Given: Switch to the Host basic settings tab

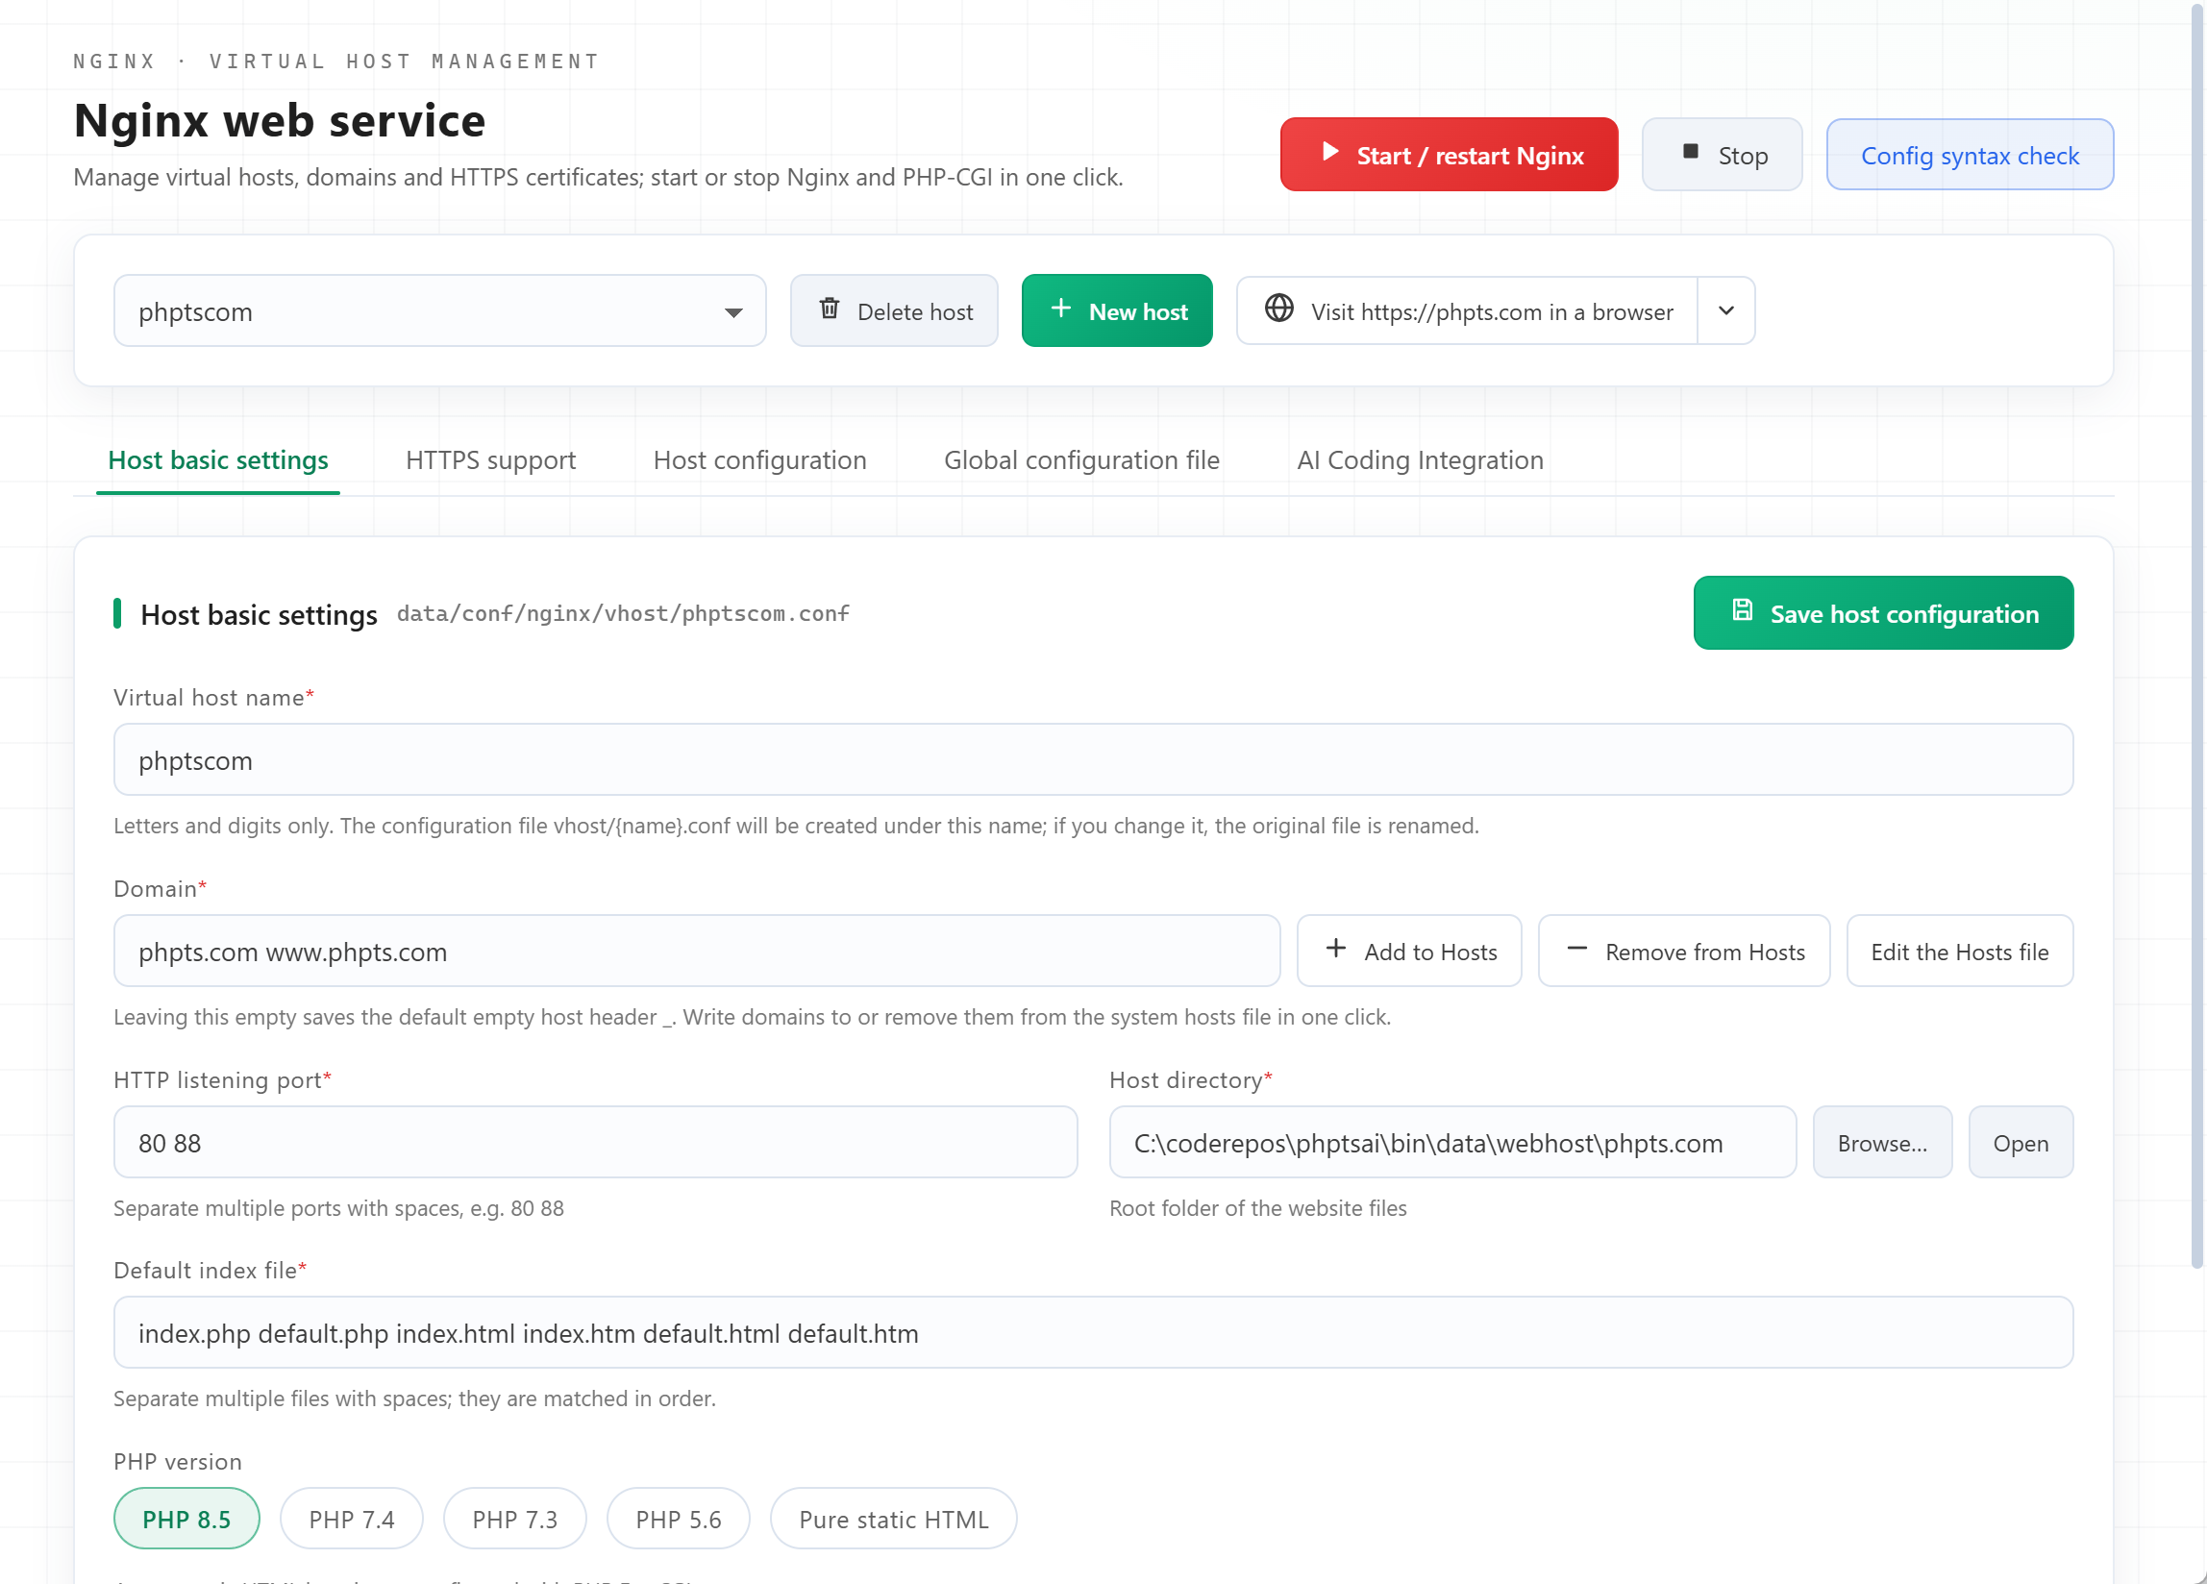Looking at the screenshot, I should coord(218,460).
